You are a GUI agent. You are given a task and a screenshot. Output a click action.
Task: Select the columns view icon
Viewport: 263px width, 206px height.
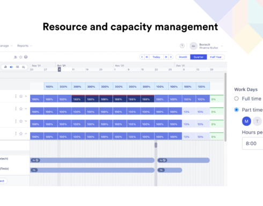[17, 67]
